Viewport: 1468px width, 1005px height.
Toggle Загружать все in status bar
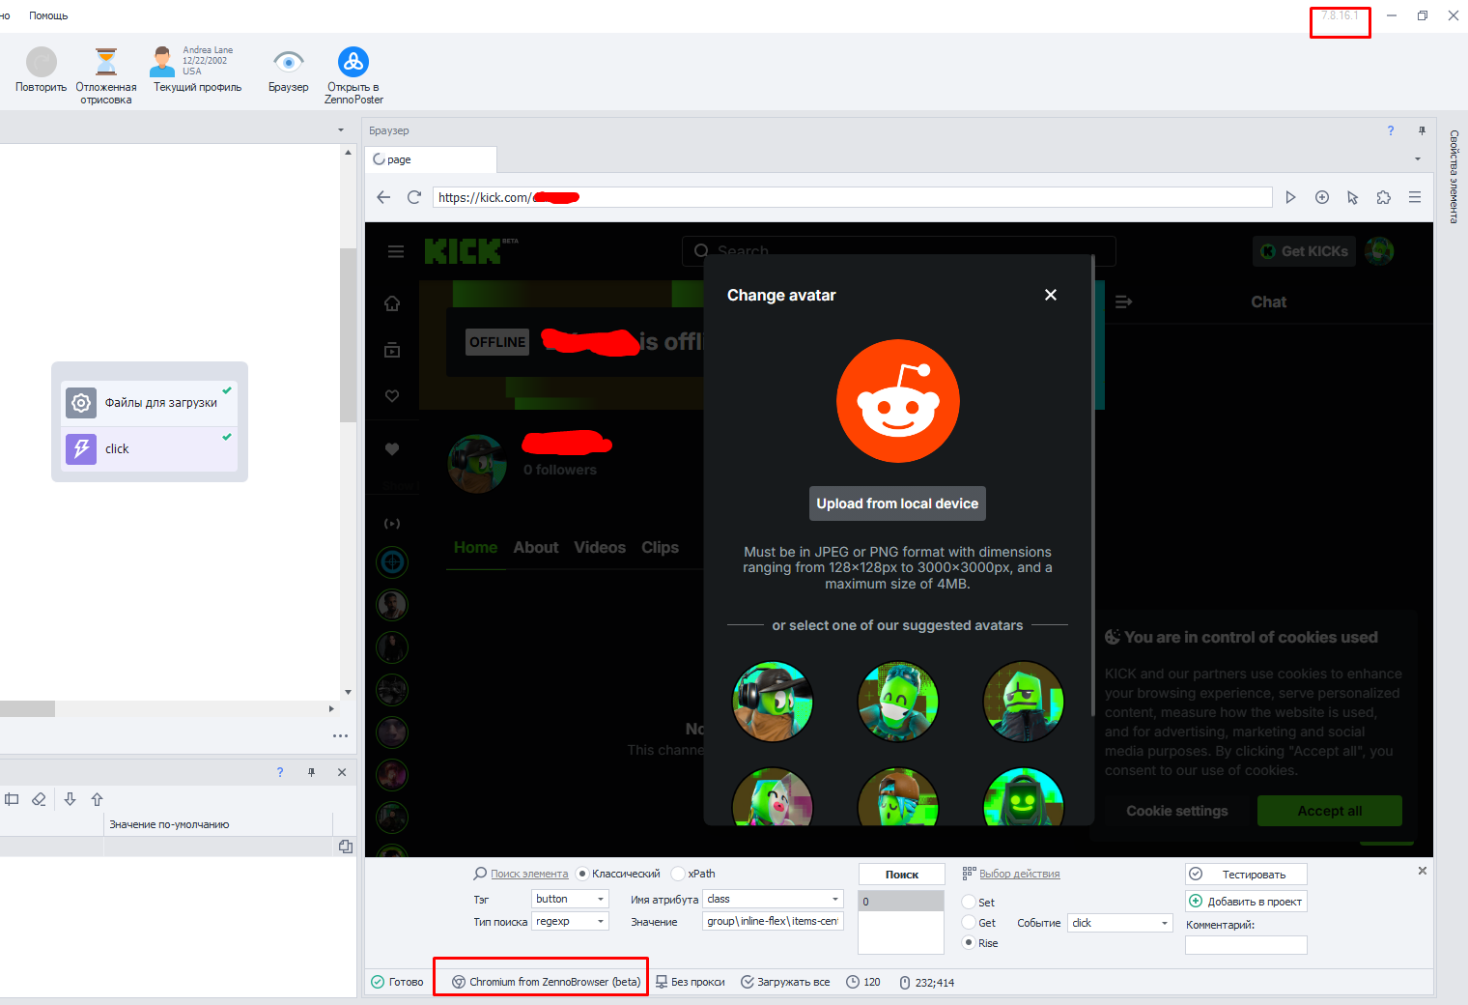[785, 982]
